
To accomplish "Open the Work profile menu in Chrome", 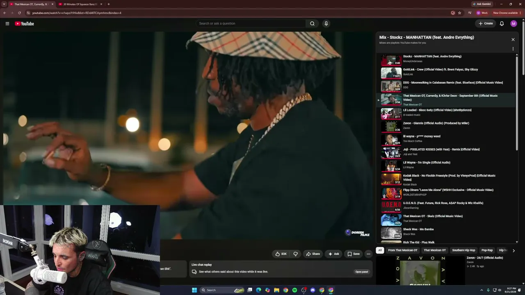I will pyautogui.click(x=482, y=13).
